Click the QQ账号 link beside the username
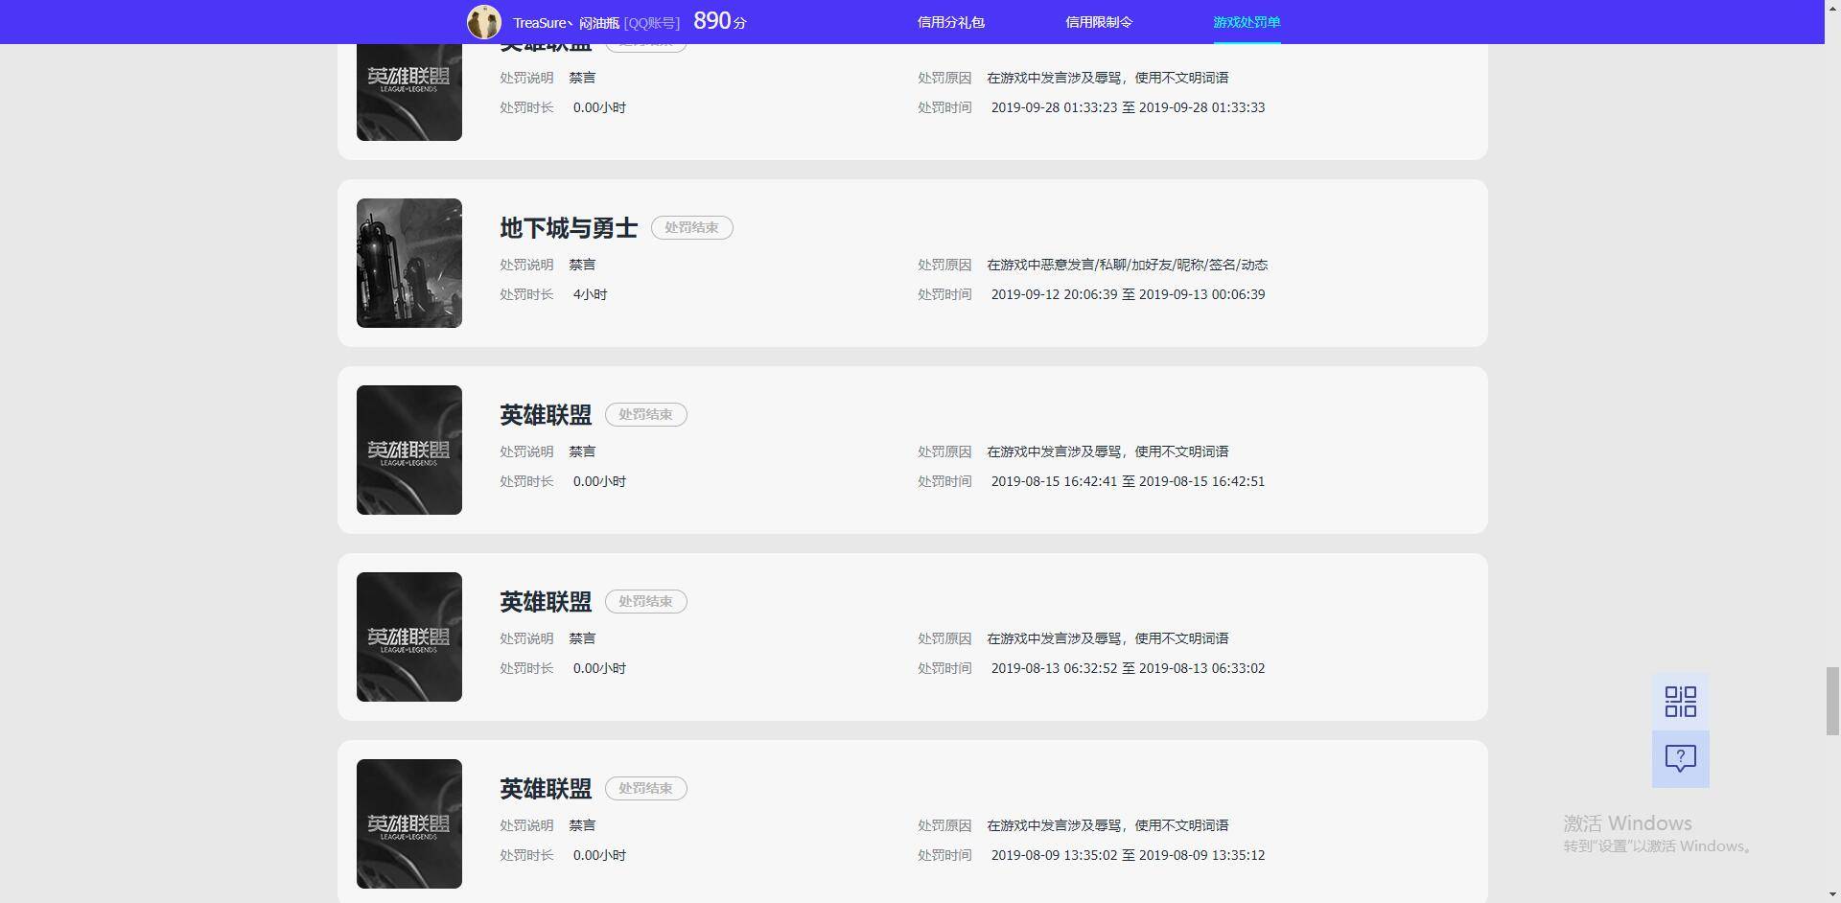Viewport: 1841px width, 903px height. [x=653, y=21]
